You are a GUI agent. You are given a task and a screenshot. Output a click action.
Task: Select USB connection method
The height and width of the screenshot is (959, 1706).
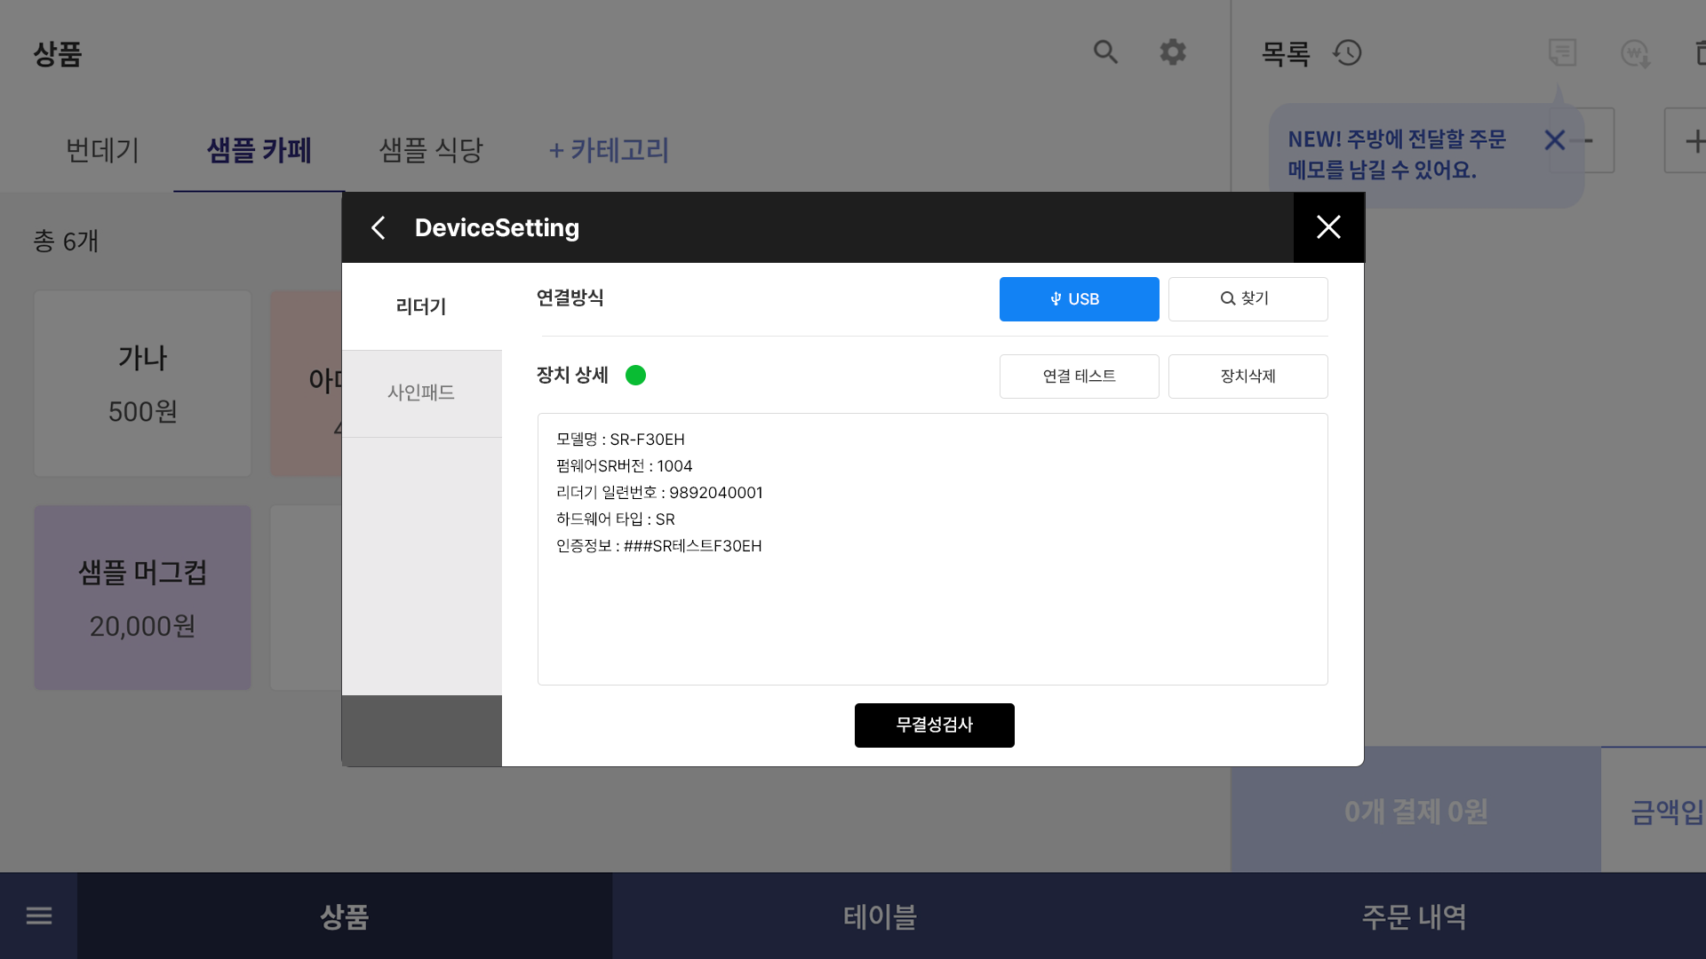tap(1079, 299)
